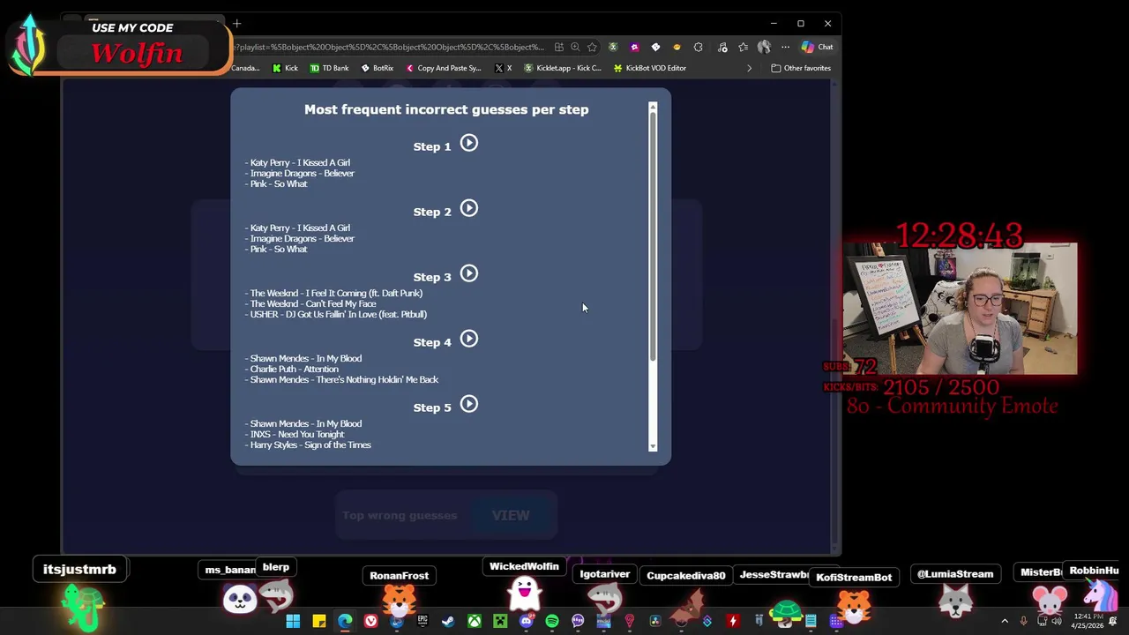Click the dimmed VIEW button behind dialog

point(511,515)
